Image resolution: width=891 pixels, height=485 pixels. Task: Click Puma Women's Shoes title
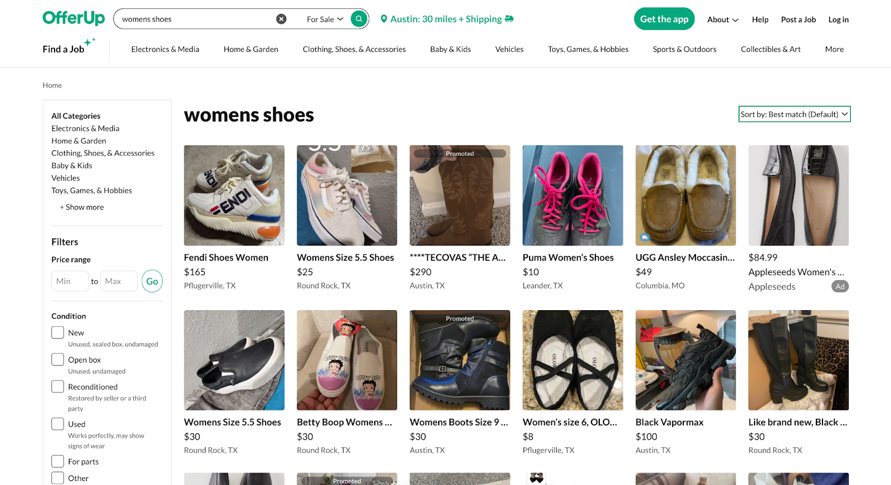coord(568,258)
